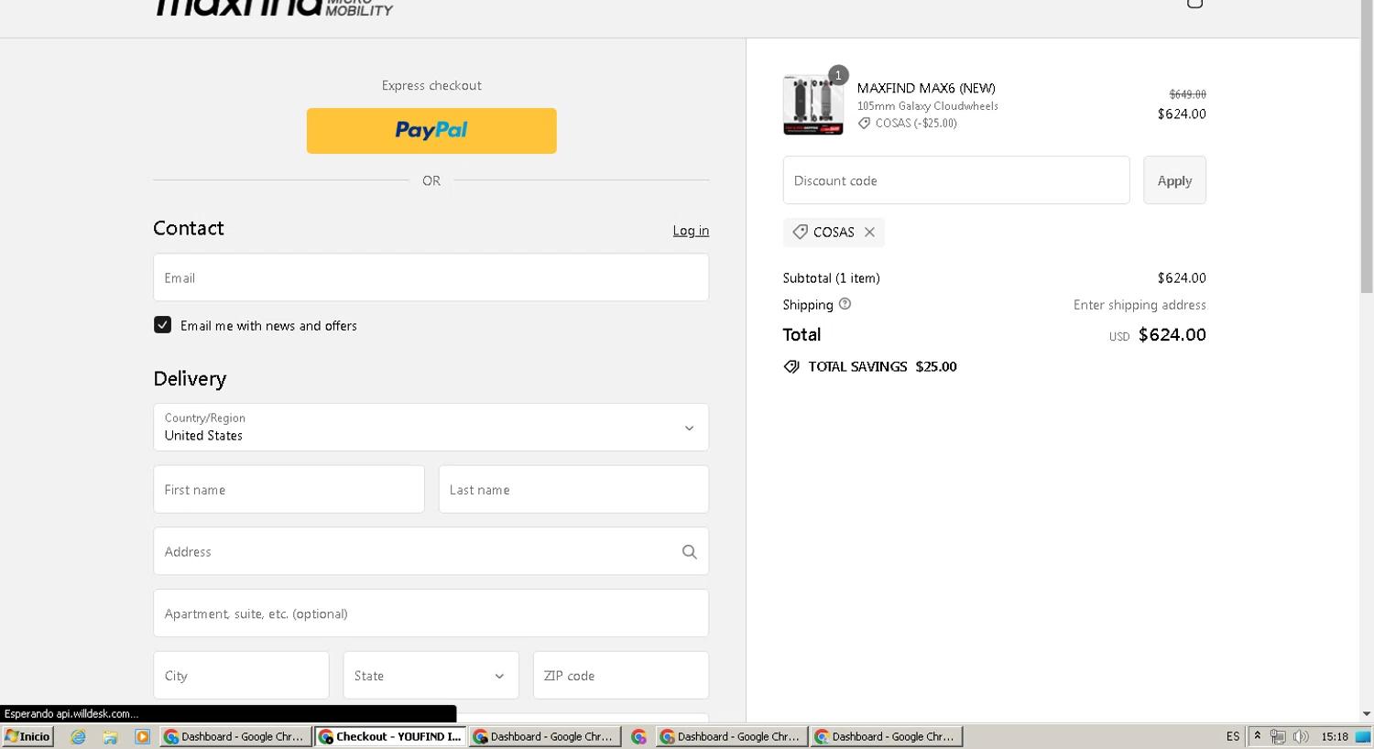Show hidden system tray icons
This screenshot has height=749, width=1374.
pyautogui.click(x=1257, y=736)
